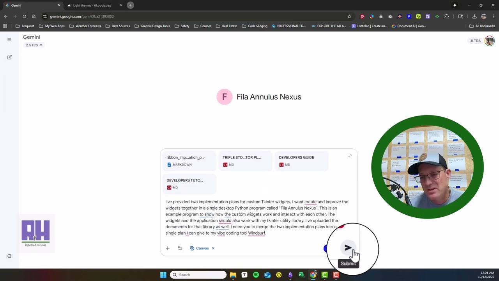Open browser Downloads
The height and width of the screenshot is (281, 499).
coord(474,16)
